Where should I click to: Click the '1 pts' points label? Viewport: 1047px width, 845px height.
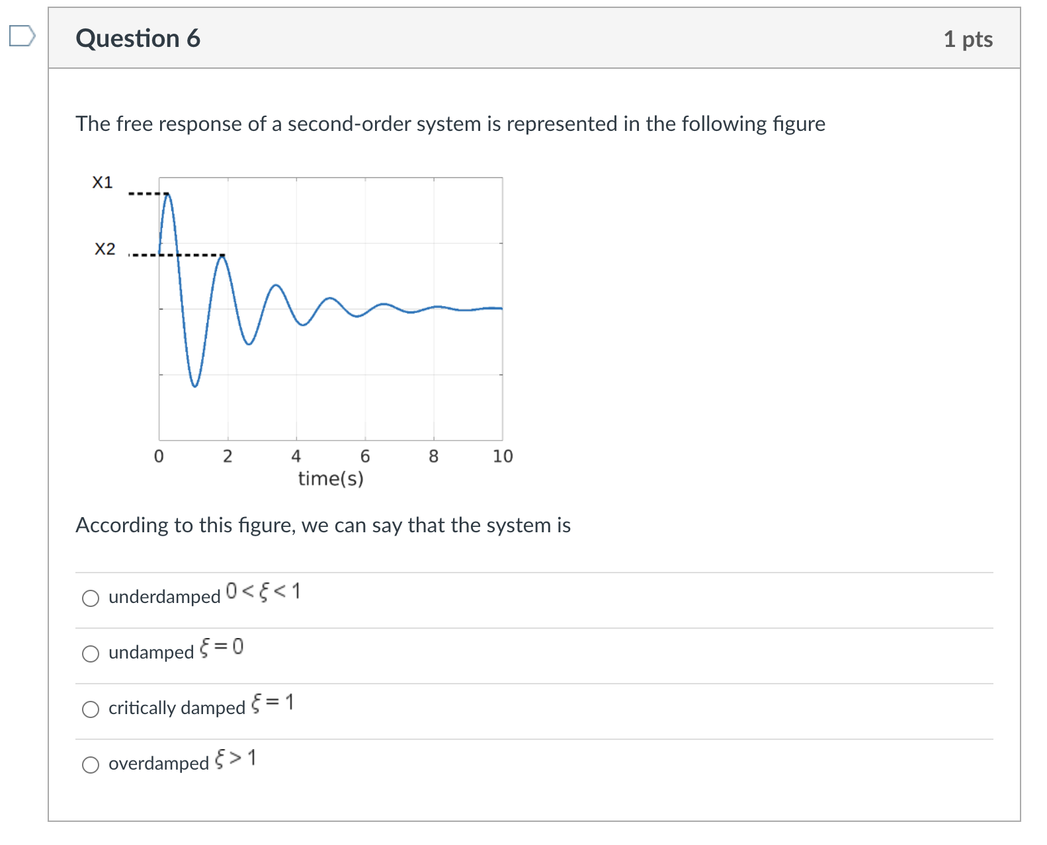[968, 39]
